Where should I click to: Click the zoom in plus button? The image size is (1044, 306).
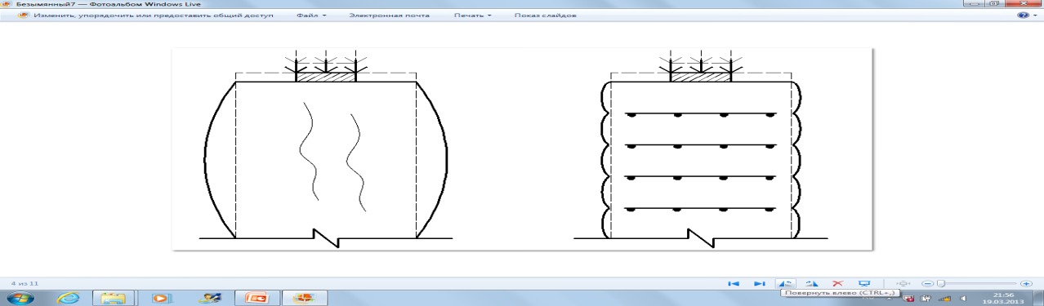click(x=1026, y=283)
